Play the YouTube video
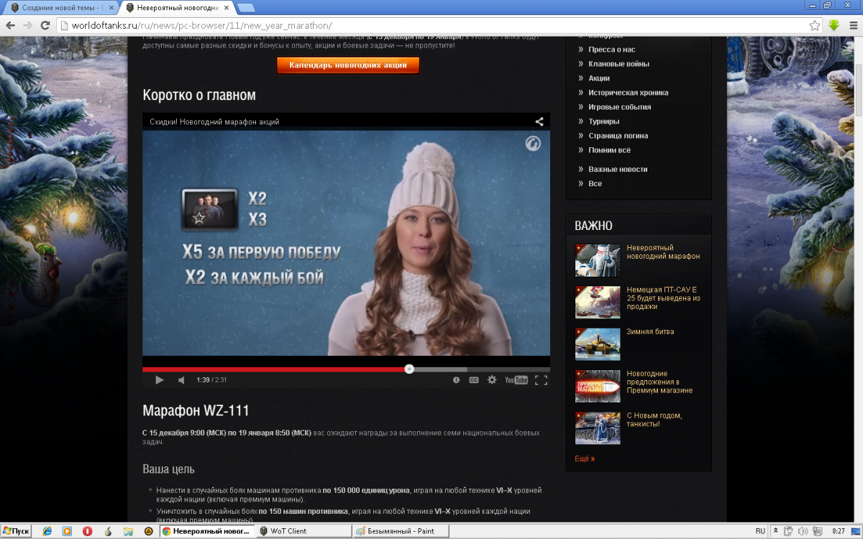 point(160,380)
